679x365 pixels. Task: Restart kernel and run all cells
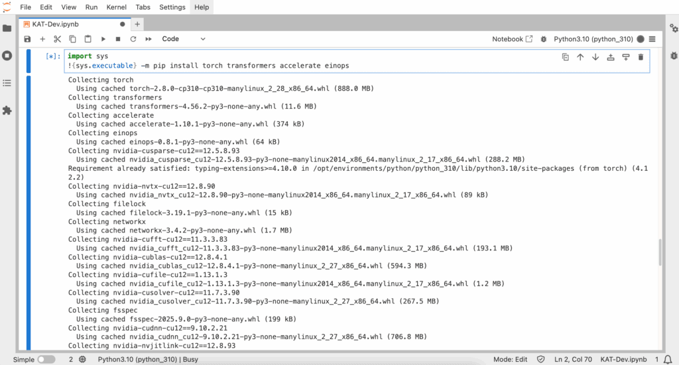149,39
